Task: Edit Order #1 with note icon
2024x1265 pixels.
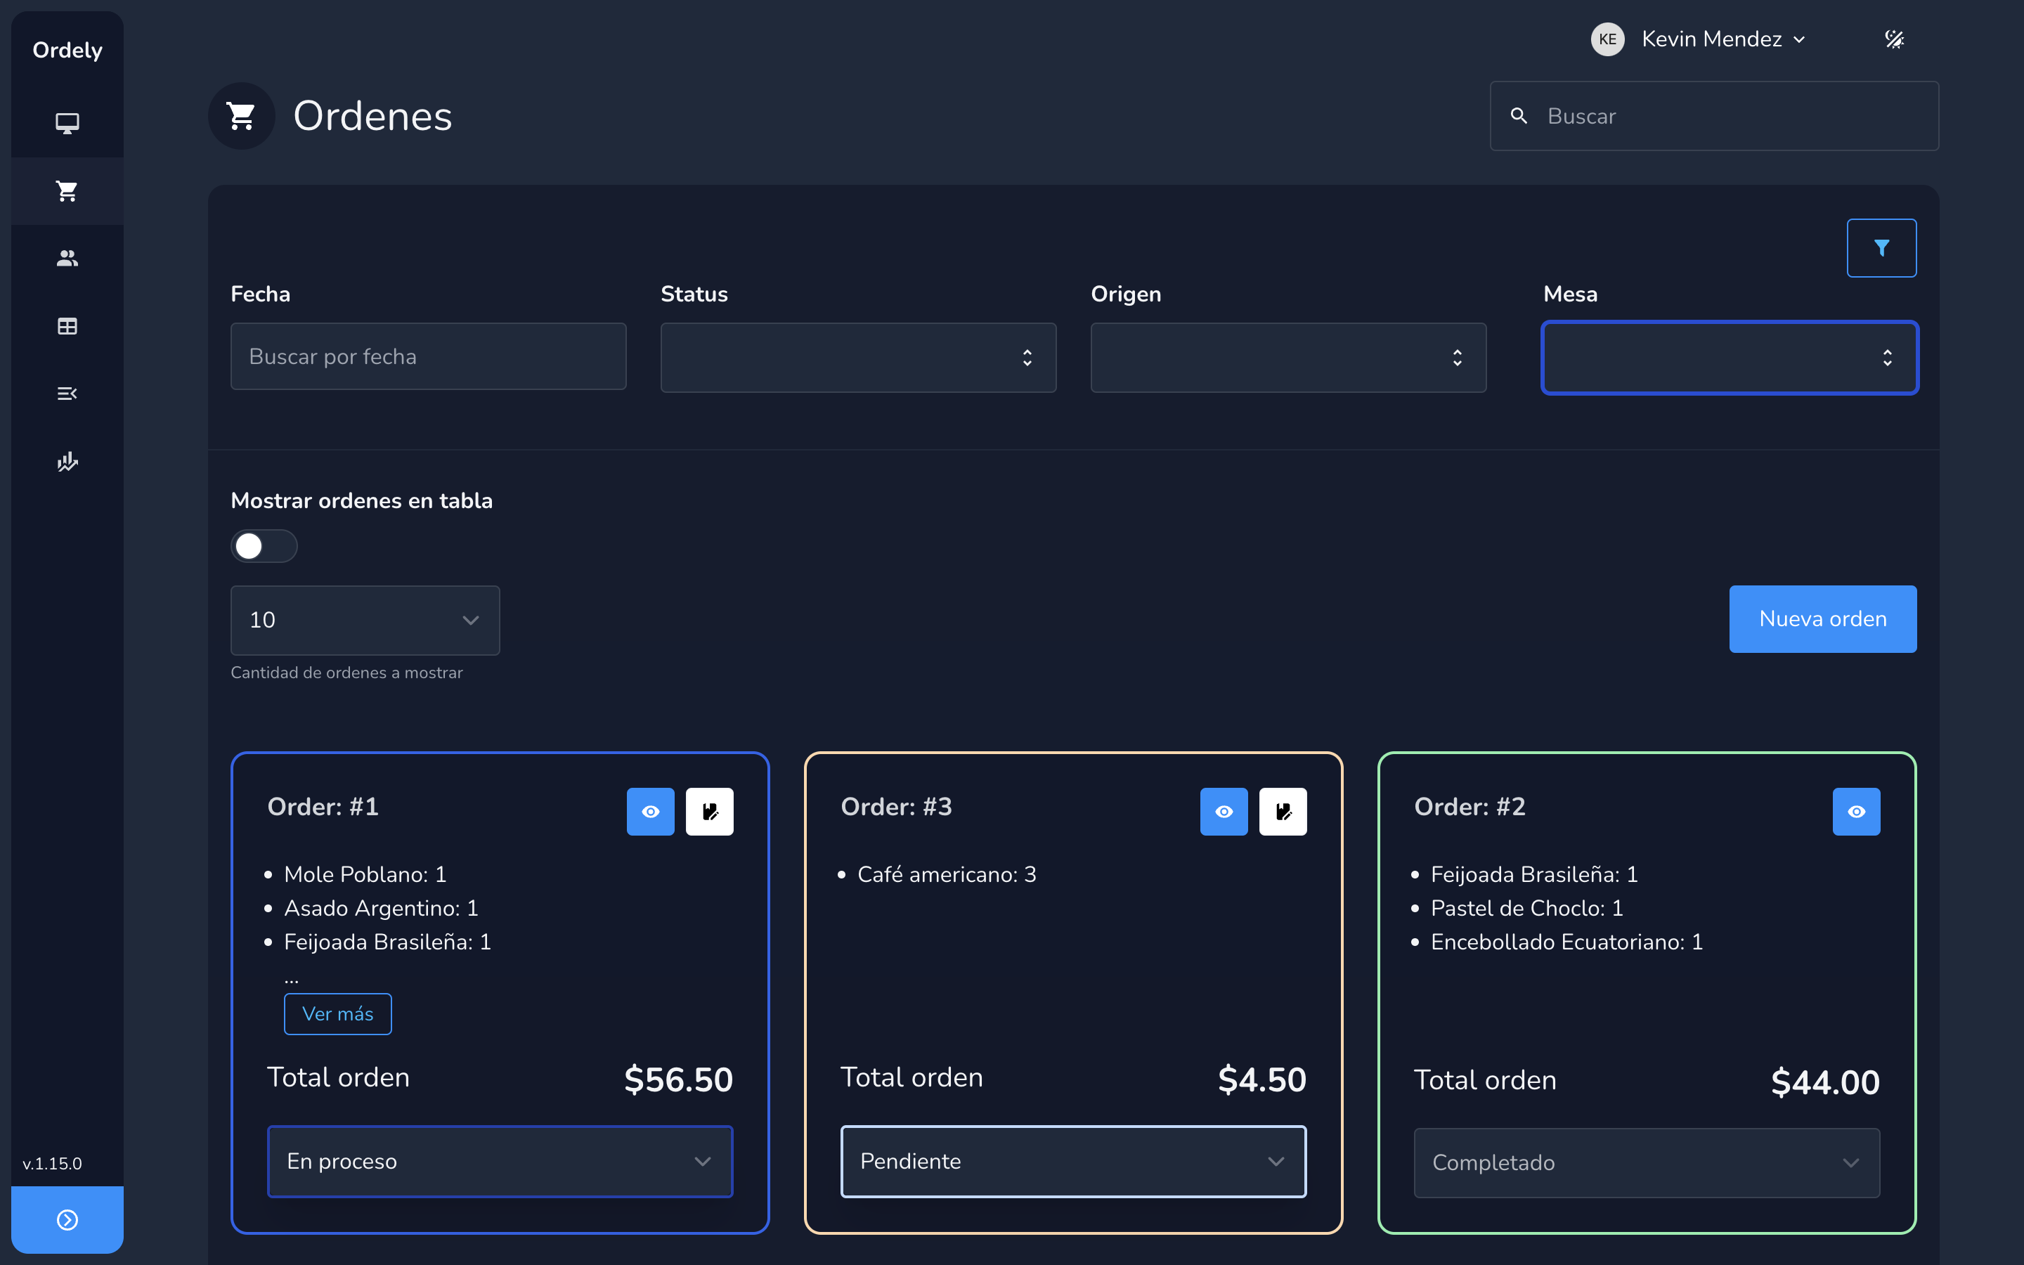Action: [x=709, y=812]
